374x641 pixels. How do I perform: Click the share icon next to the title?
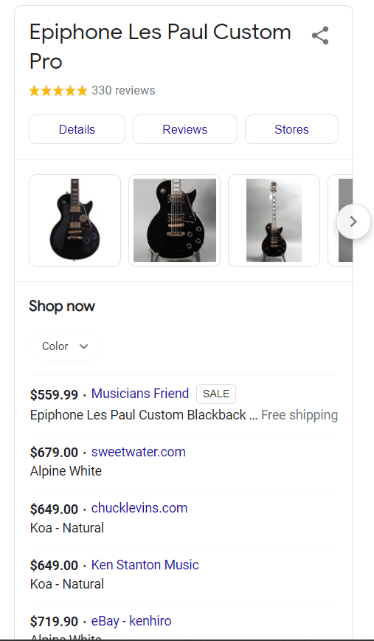point(320,35)
